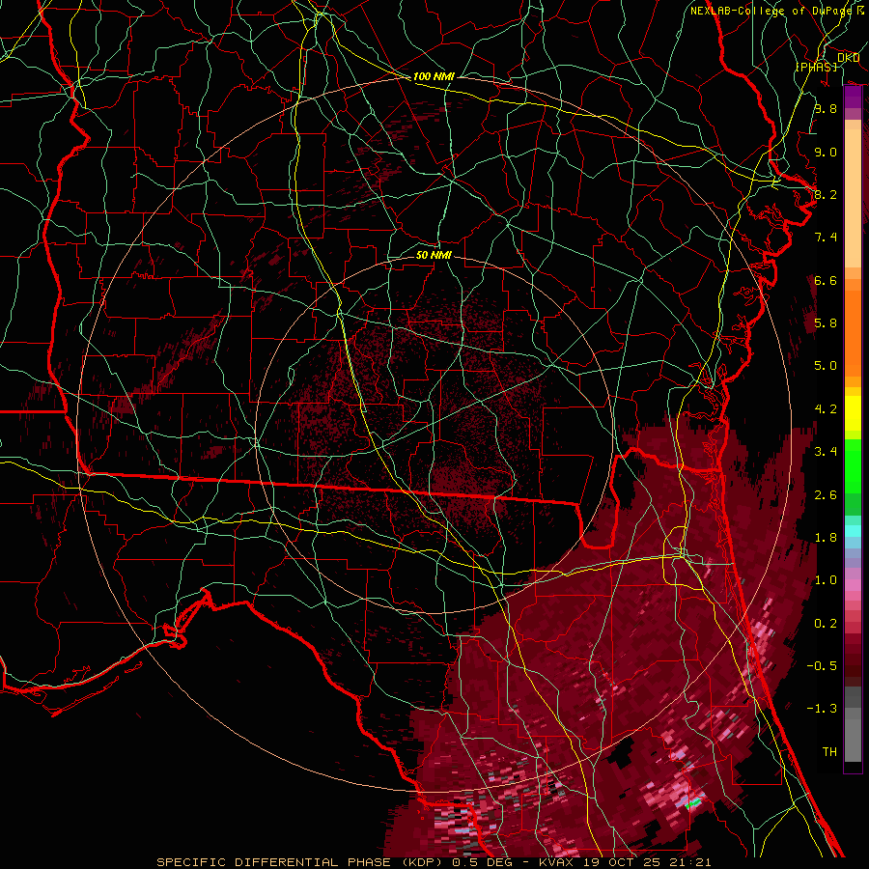This screenshot has height=869, width=869.
Task: Click the 0.2 scale value
Action: click(x=826, y=624)
